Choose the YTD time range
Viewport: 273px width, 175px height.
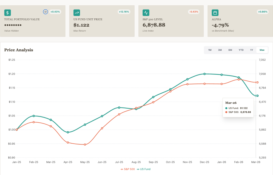[x=241, y=50]
